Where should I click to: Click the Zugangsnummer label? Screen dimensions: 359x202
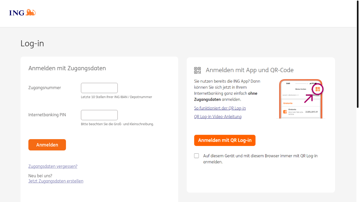click(x=45, y=88)
